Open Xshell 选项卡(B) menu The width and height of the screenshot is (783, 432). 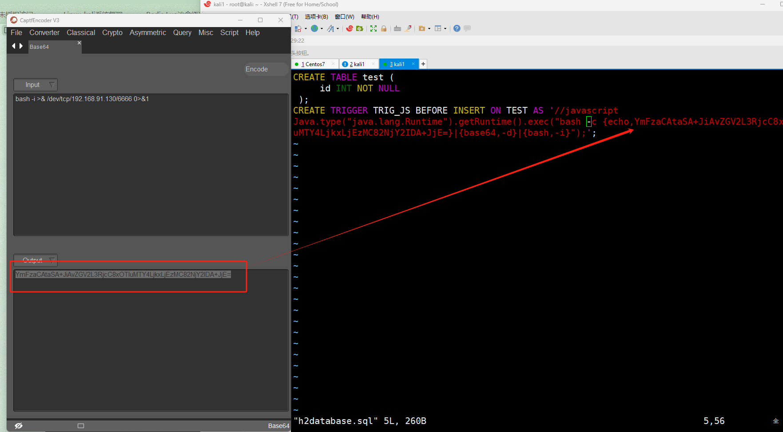coord(316,16)
